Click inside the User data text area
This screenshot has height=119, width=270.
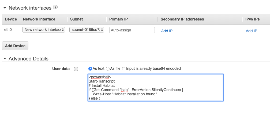click(x=155, y=88)
